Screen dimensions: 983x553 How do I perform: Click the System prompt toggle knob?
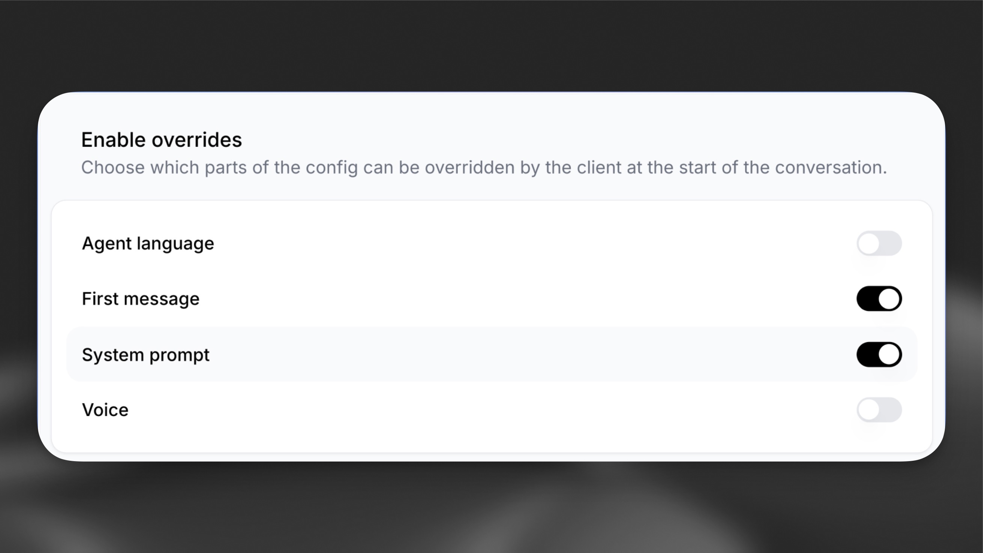[890, 354]
